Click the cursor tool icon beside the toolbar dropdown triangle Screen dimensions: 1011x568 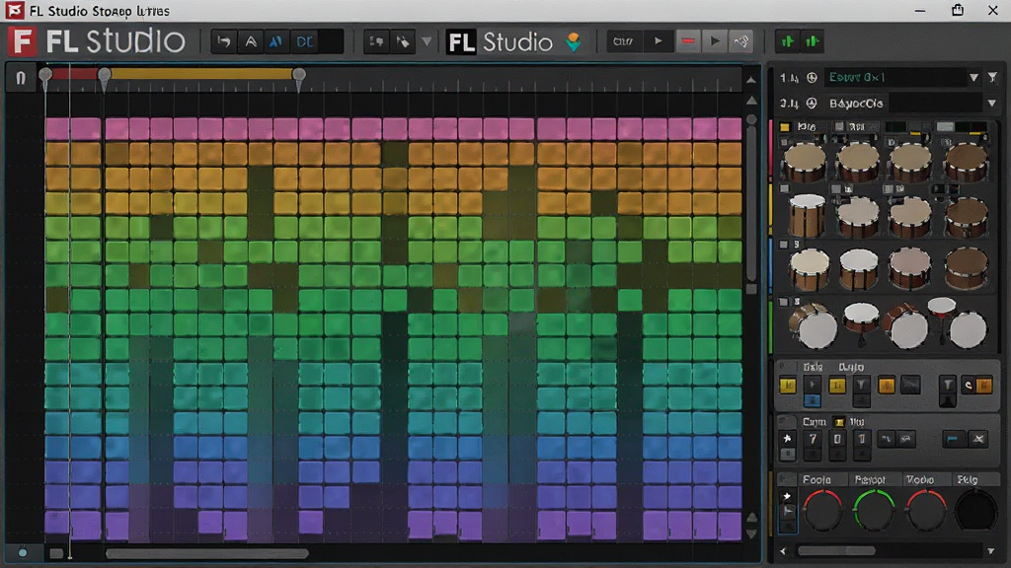pyautogui.click(x=403, y=41)
